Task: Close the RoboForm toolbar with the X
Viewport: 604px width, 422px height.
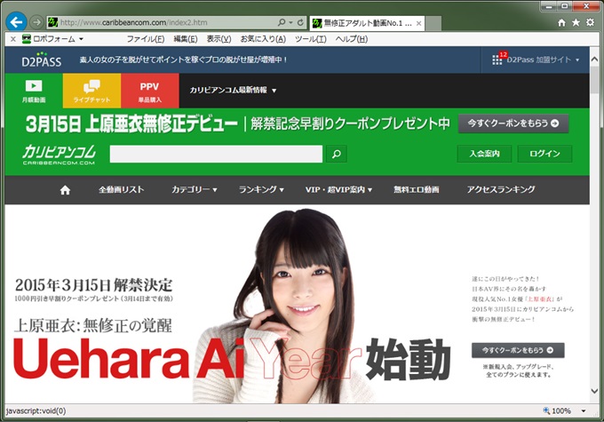Action: click(13, 39)
